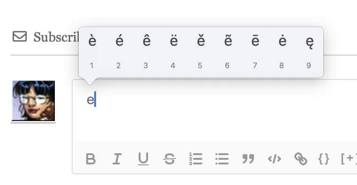Choose è accent option number 1
Viewport: 357px width, 185px height.
pyautogui.click(x=92, y=41)
